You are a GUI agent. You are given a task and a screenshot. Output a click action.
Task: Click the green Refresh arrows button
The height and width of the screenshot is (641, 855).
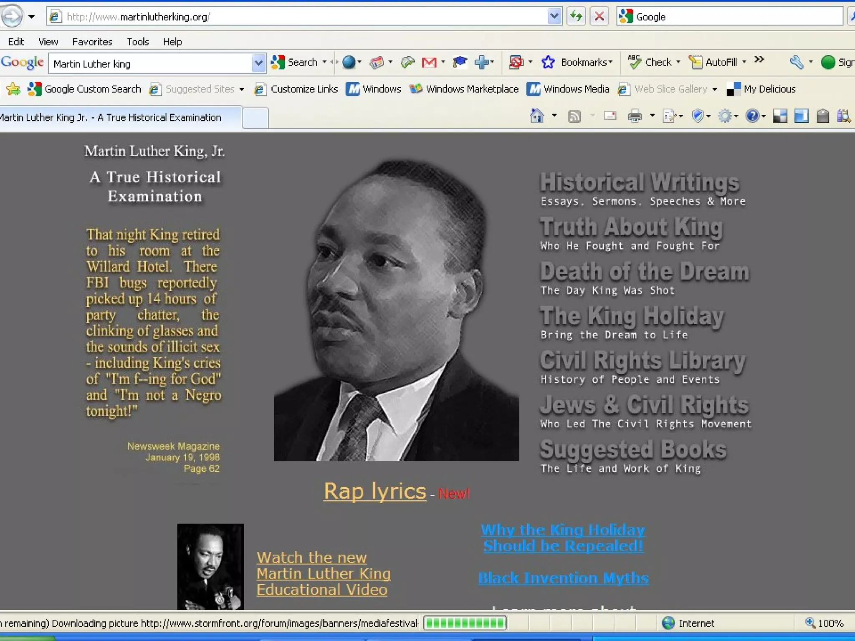(x=576, y=17)
